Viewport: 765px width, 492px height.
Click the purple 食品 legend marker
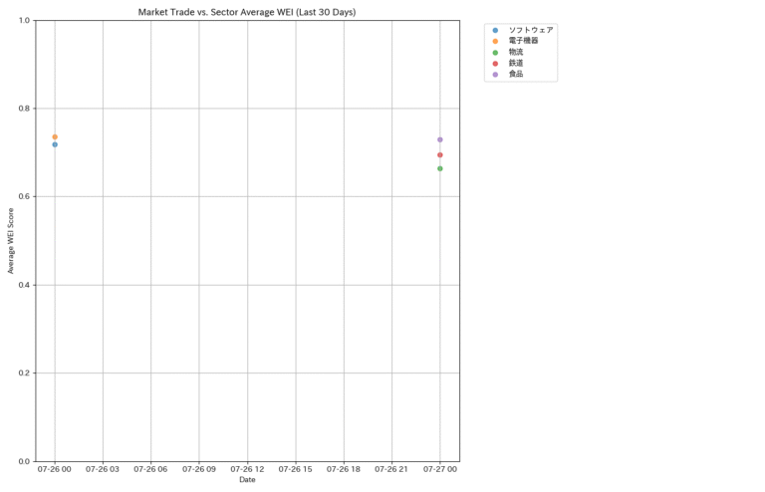(x=496, y=74)
